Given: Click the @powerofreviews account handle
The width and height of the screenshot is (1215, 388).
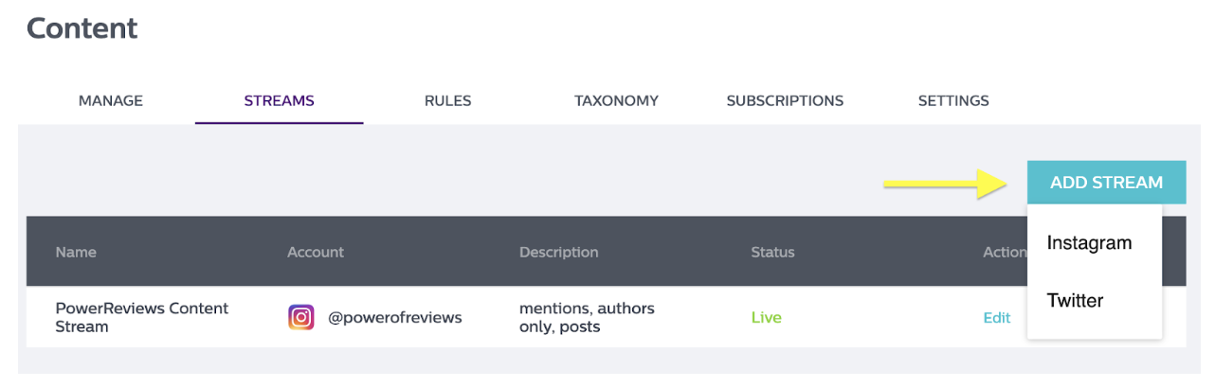Looking at the screenshot, I should 395,318.
